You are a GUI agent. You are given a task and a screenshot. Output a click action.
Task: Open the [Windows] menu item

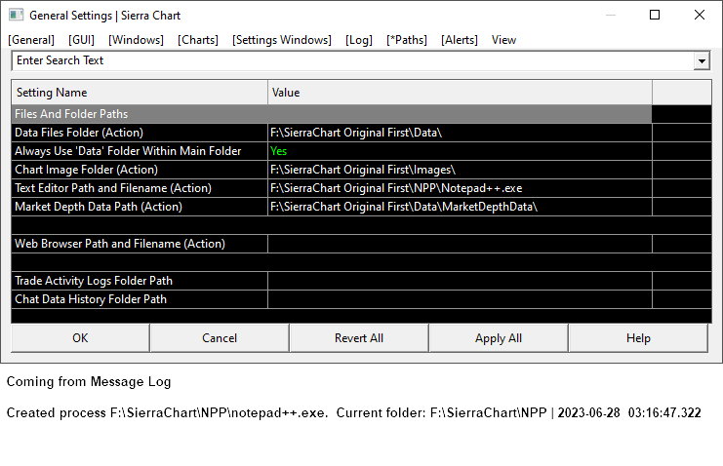point(136,40)
